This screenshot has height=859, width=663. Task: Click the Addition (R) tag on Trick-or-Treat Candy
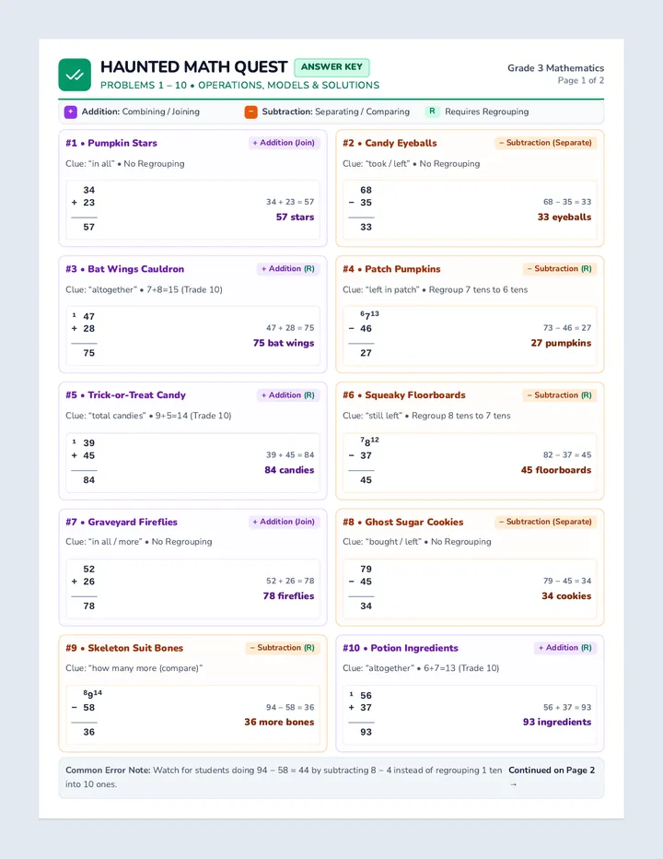(288, 395)
